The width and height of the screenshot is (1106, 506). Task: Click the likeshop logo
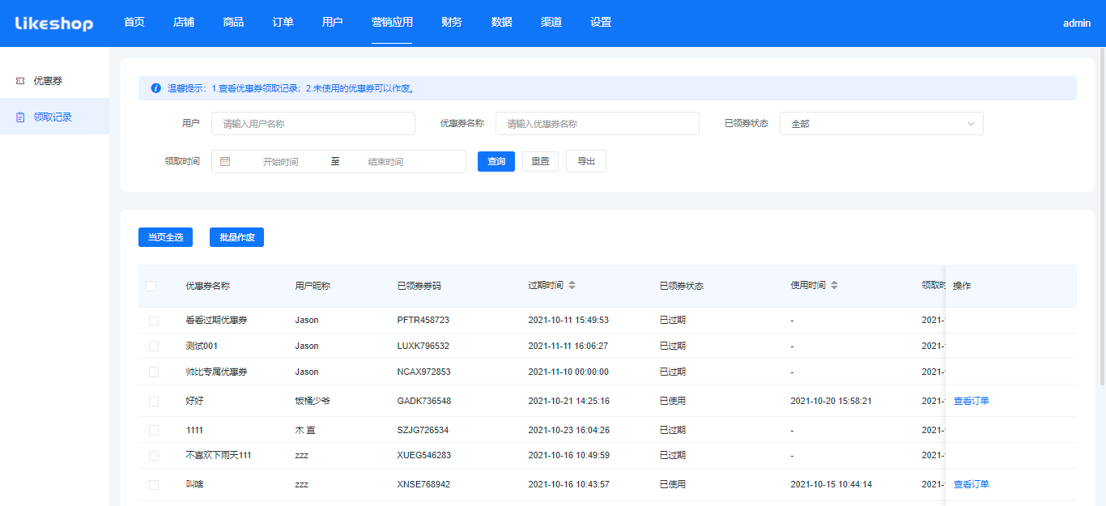pos(54,23)
